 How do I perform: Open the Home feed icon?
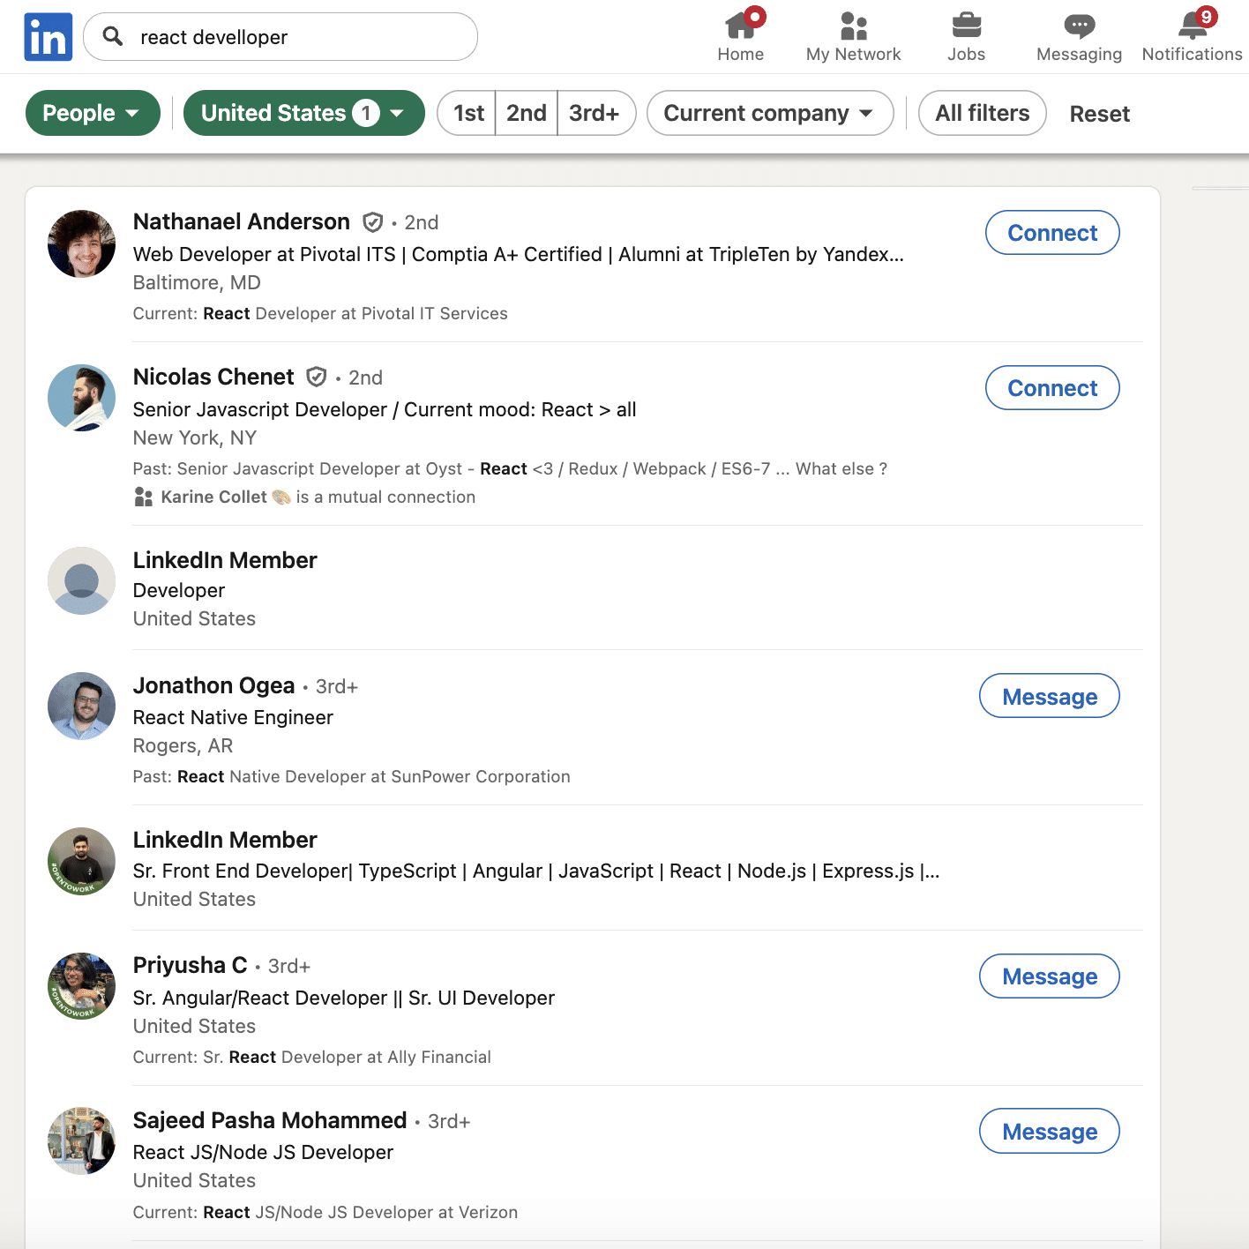(740, 26)
